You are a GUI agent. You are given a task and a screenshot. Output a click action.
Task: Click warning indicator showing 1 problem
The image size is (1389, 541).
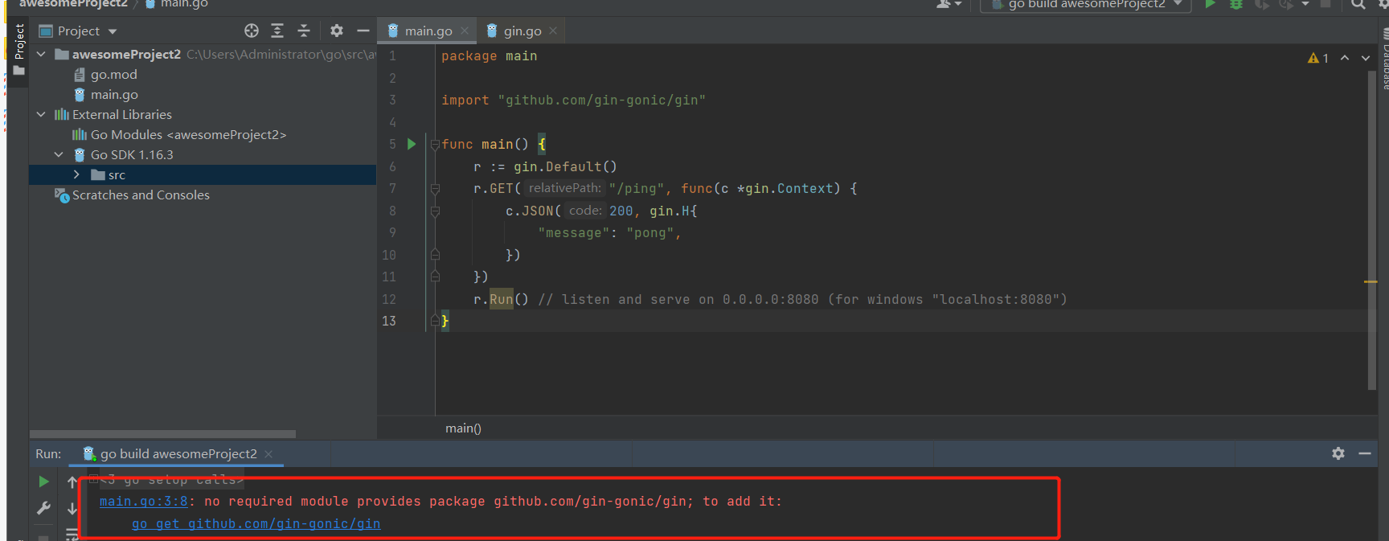coord(1318,58)
